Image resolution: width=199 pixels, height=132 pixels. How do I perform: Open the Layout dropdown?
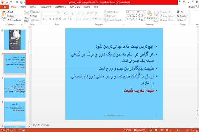pyautogui.click(x=35, y=12)
